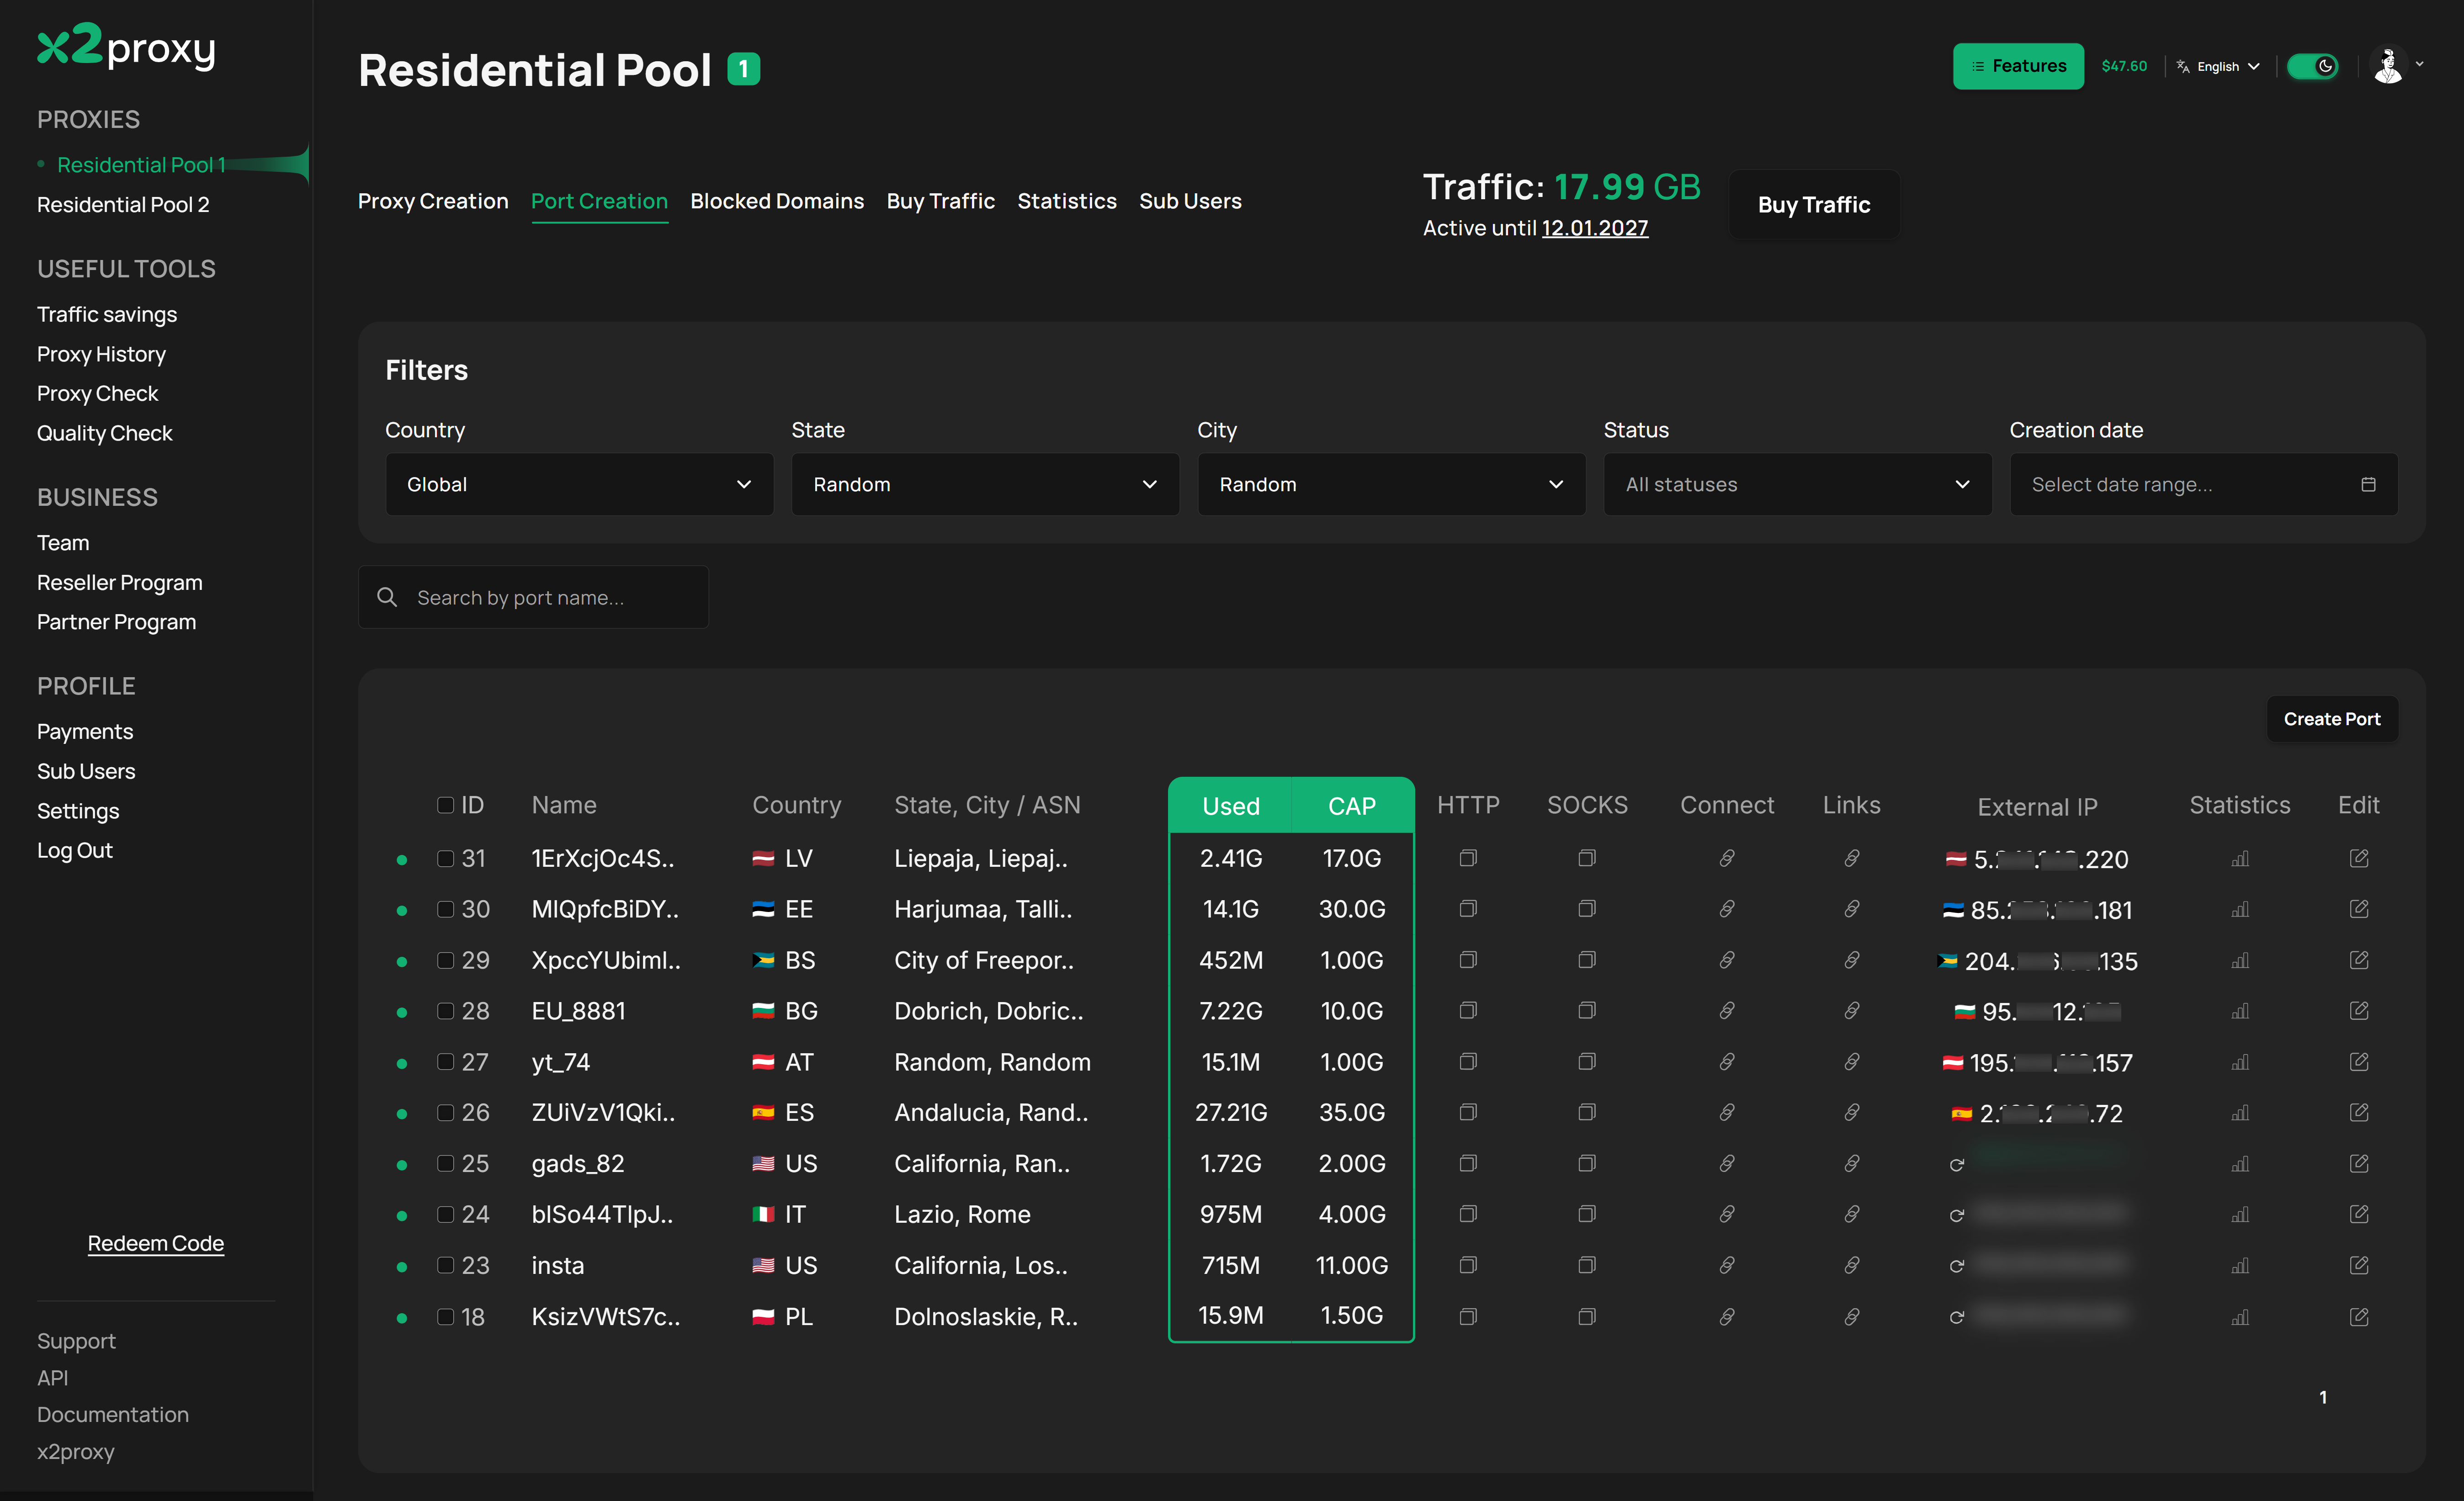2464x1501 pixels.
Task: Open Proxy Check in sidebar
Action: pyautogui.click(x=97, y=393)
